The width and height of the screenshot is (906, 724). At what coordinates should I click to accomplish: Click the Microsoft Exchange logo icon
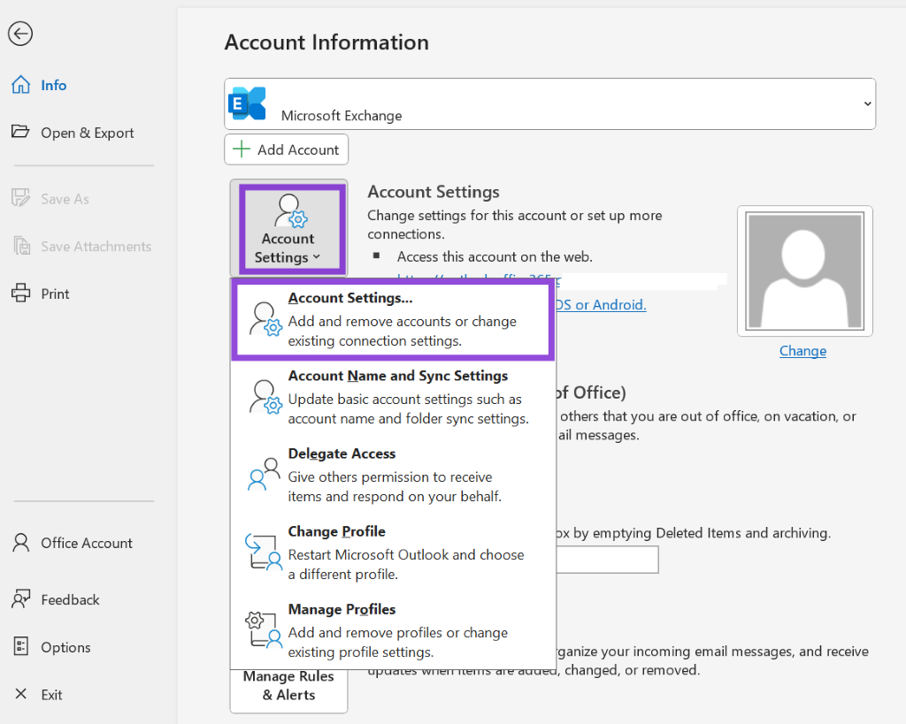pyautogui.click(x=248, y=103)
